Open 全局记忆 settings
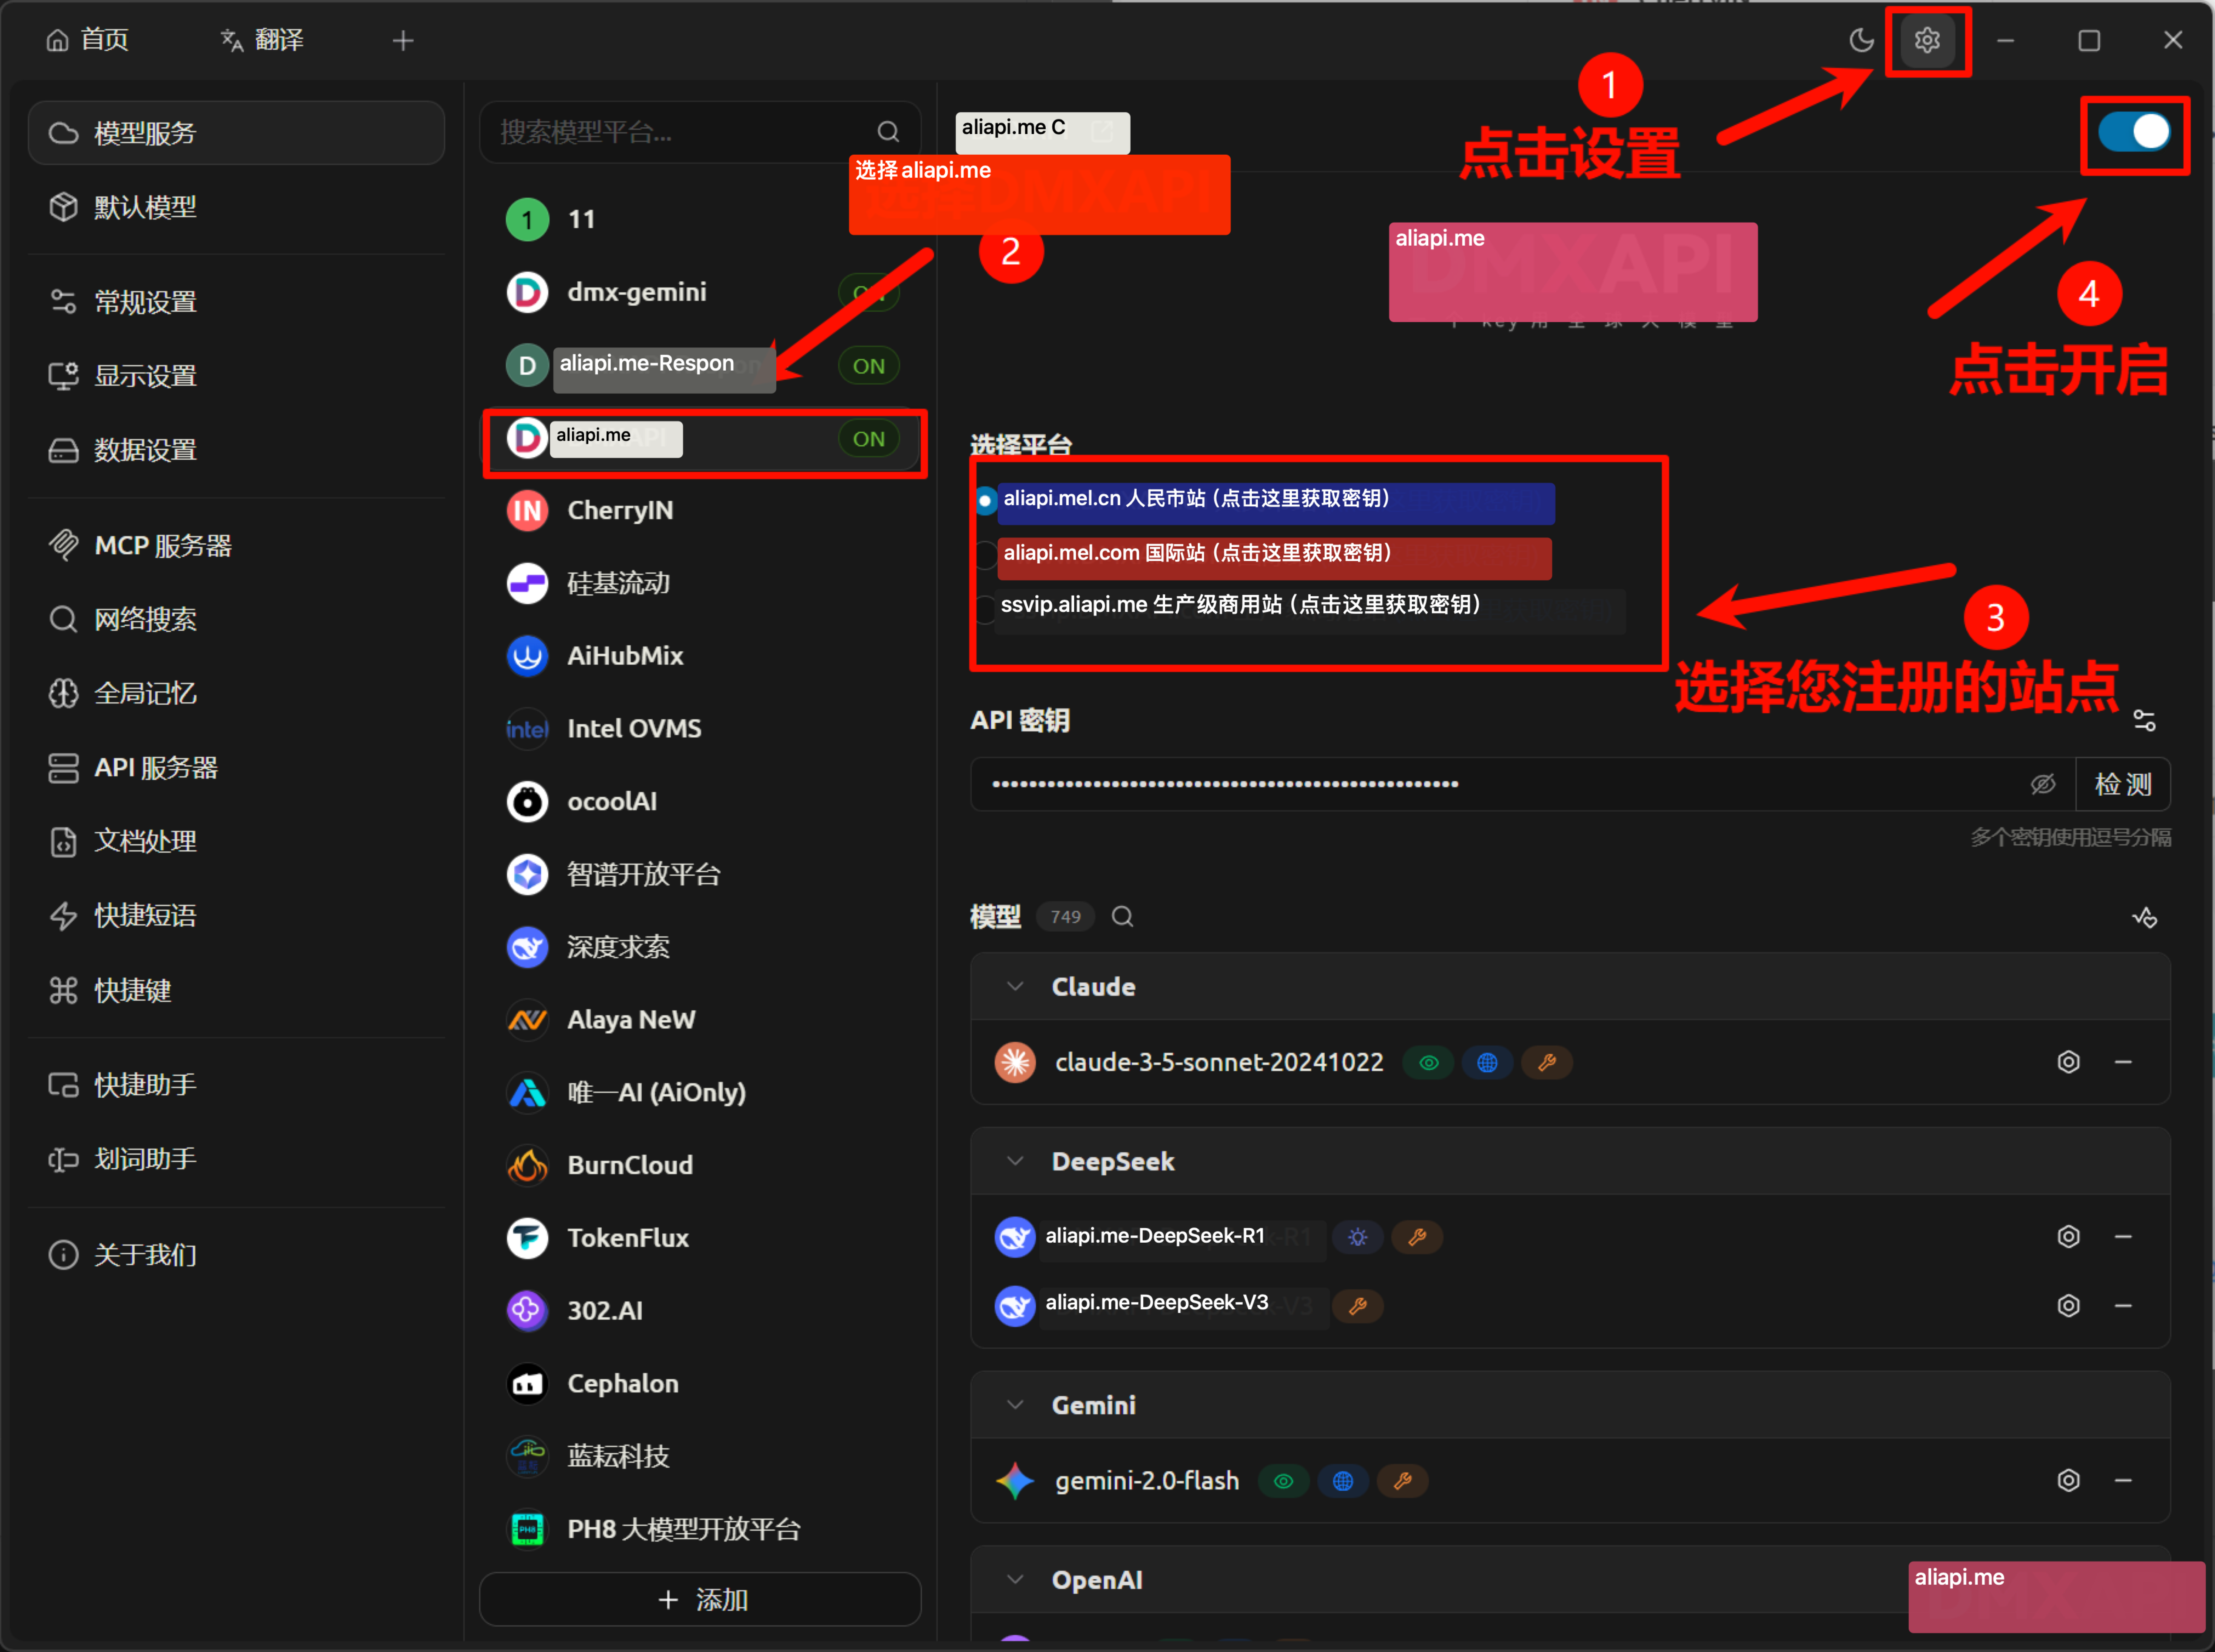 coord(236,694)
